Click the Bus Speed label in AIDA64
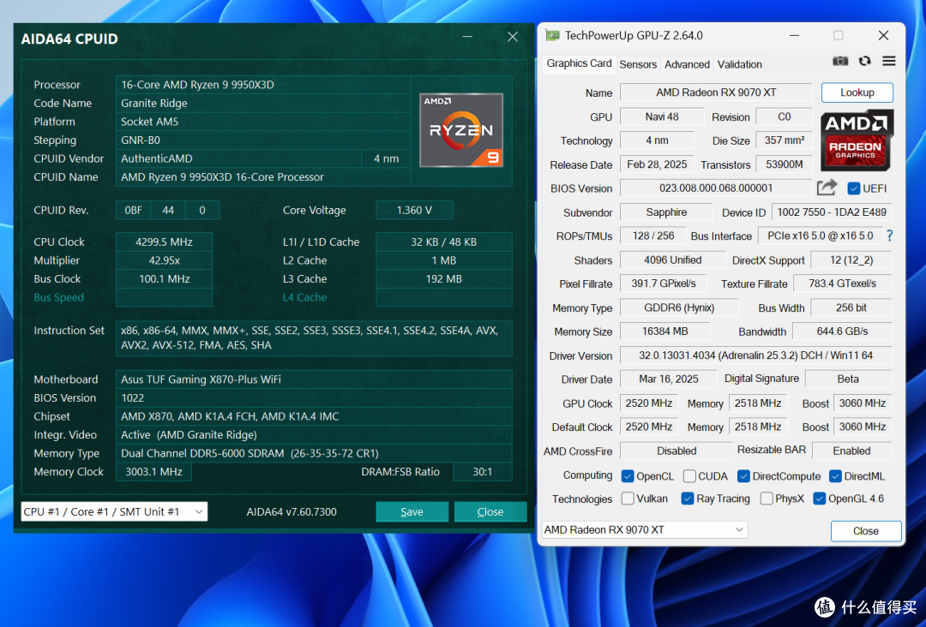This screenshot has height=627, width=926. coord(58,297)
